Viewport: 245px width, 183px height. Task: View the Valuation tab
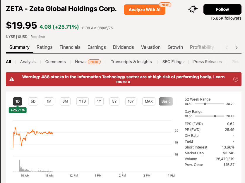pyautogui.click(x=151, y=47)
